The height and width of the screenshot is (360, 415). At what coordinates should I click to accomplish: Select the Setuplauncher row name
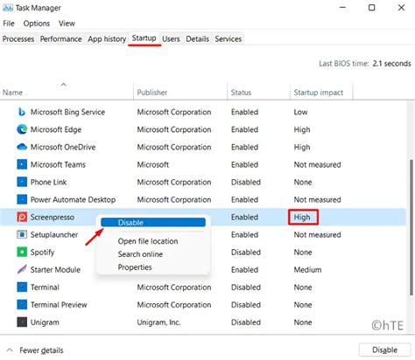pyautogui.click(x=54, y=235)
